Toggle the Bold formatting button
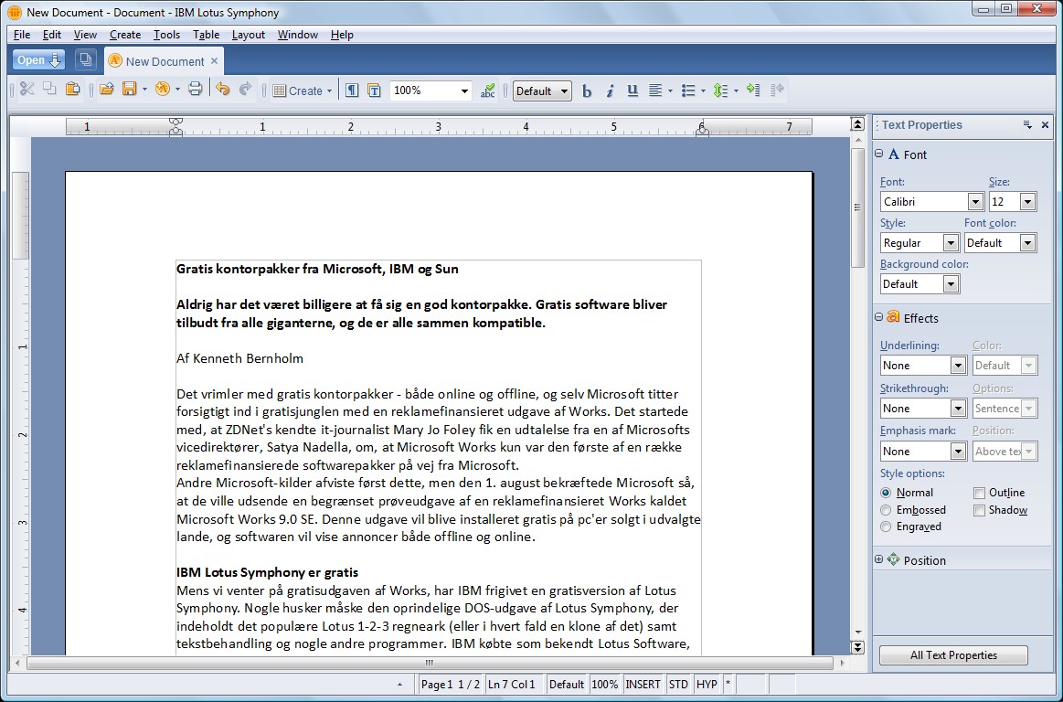The image size is (1063, 702). [x=587, y=90]
